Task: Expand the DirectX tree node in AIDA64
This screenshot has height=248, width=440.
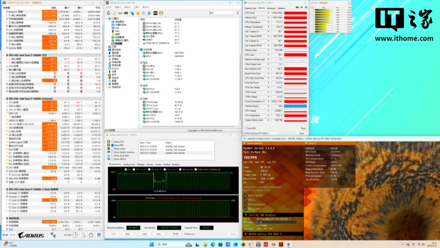Action: point(107,68)
